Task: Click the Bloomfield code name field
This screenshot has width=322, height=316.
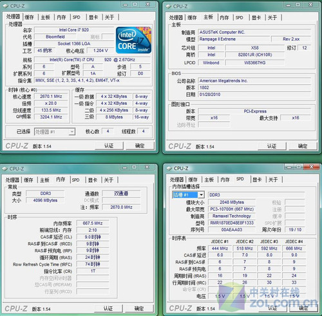Action: [x=55, y=37]
